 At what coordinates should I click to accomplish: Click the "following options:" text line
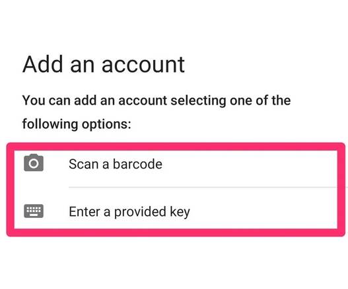click(77, 124)
